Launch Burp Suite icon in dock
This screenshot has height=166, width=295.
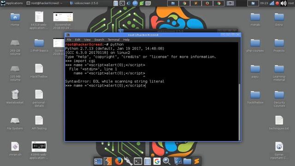(x=108, y=161)
